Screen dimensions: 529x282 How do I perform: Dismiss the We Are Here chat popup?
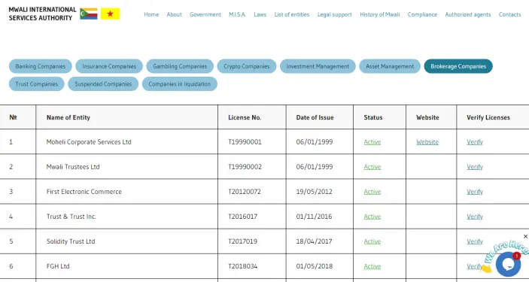525,236
